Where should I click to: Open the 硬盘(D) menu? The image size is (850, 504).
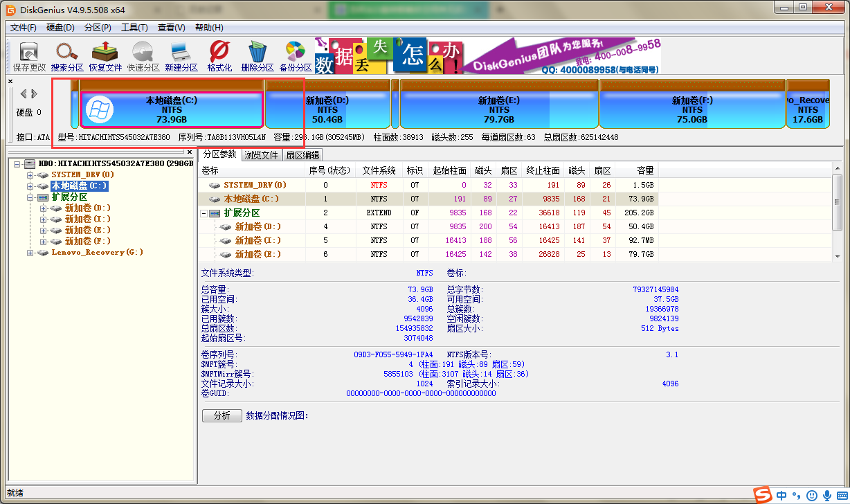[x=61, y=28]
